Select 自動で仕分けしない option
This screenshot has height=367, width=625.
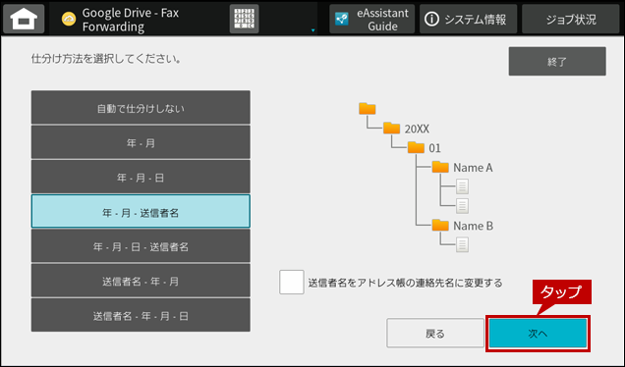(141, 108)
